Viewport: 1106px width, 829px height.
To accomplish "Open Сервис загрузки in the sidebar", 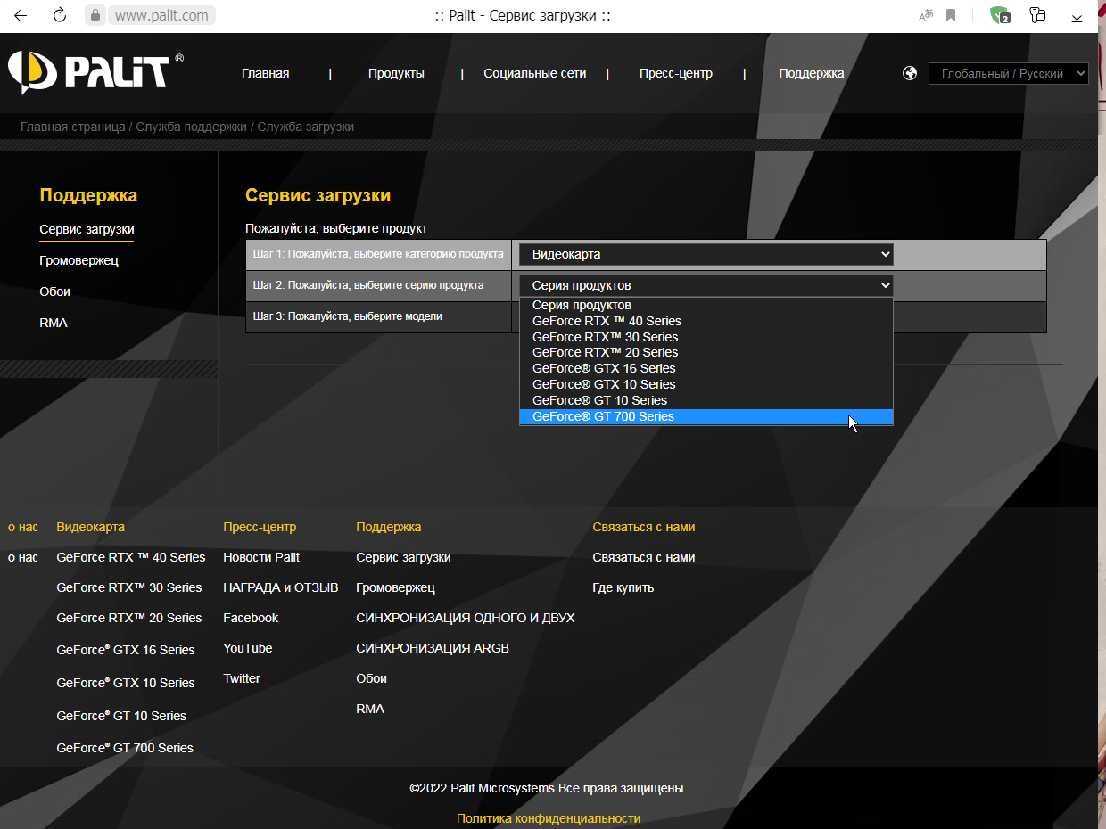I will point(87,229).
